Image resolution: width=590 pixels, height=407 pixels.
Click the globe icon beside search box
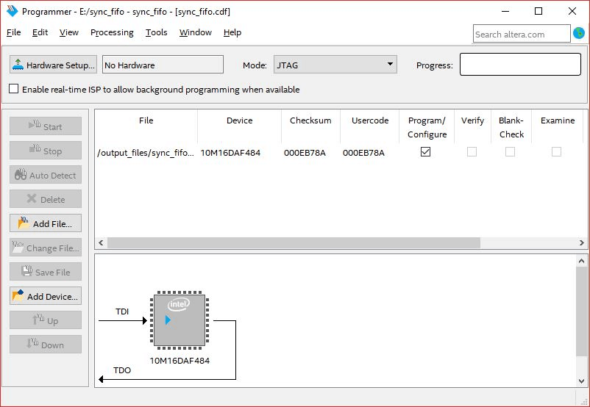coord(580,33)
